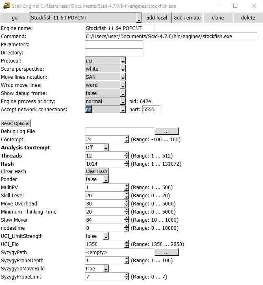Click the SyzygyProbeDepth value field
The image size is (263, 285).
point(104,261)
